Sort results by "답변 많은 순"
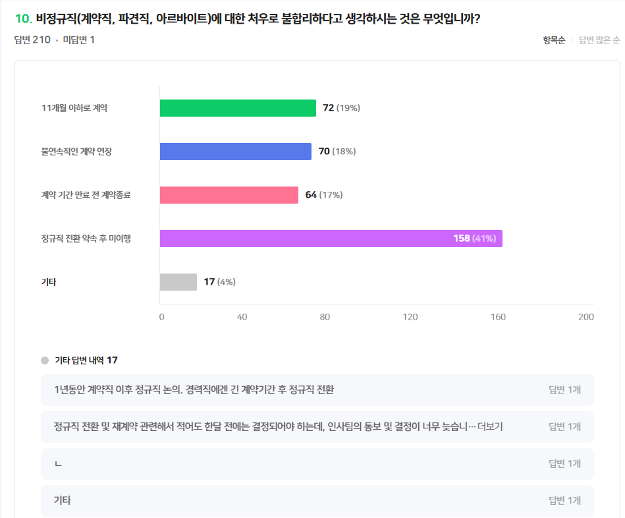 tap(599, 40)
